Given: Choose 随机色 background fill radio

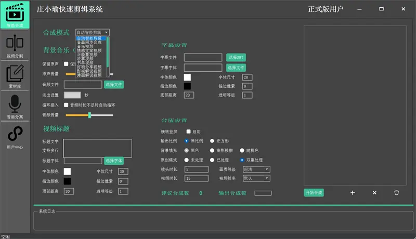Looking at the screenshot, I should tap(242, 150).
